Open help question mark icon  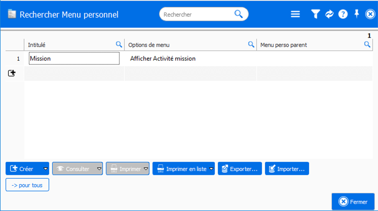coord(343,14)
